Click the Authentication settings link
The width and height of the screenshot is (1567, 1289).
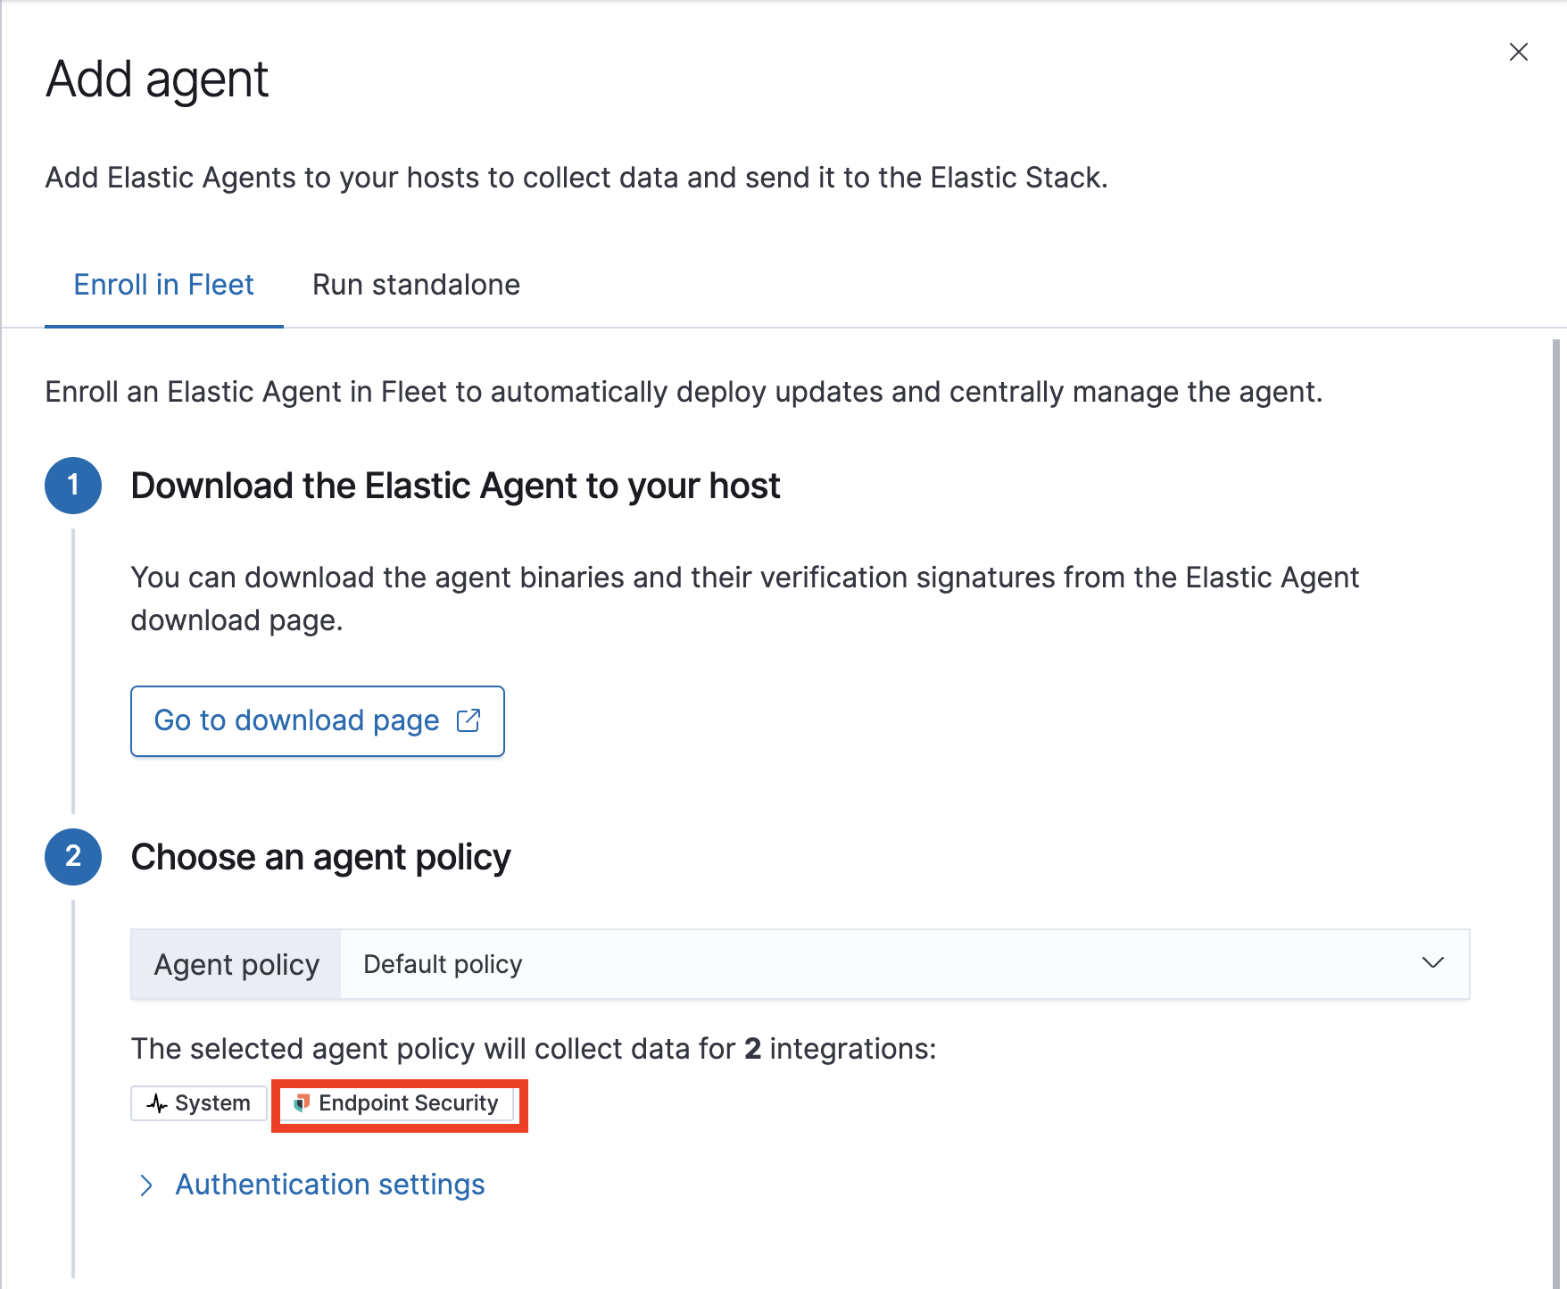pyautogui.click(x=330, y=1185)
